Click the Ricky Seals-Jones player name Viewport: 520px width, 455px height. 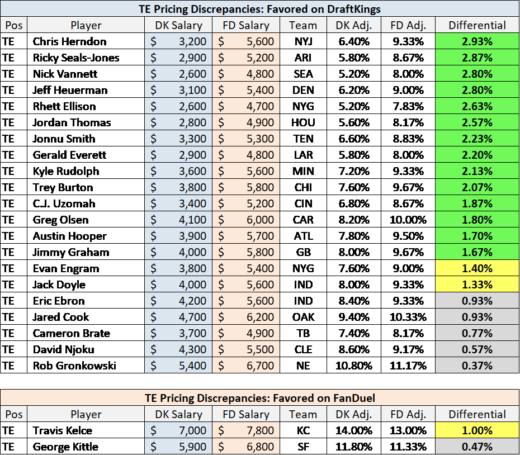pyautogui.click(x=76, y=58)
